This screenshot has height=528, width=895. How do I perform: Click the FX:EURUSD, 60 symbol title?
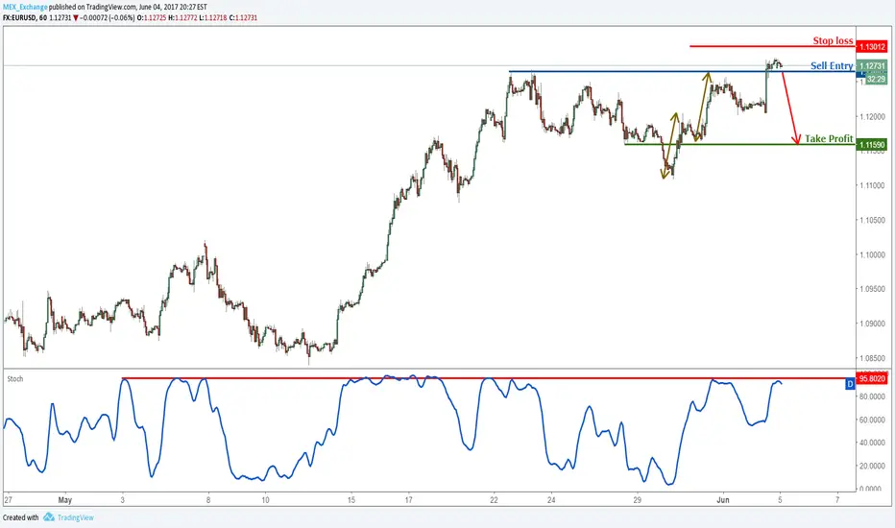click(25, 17)
